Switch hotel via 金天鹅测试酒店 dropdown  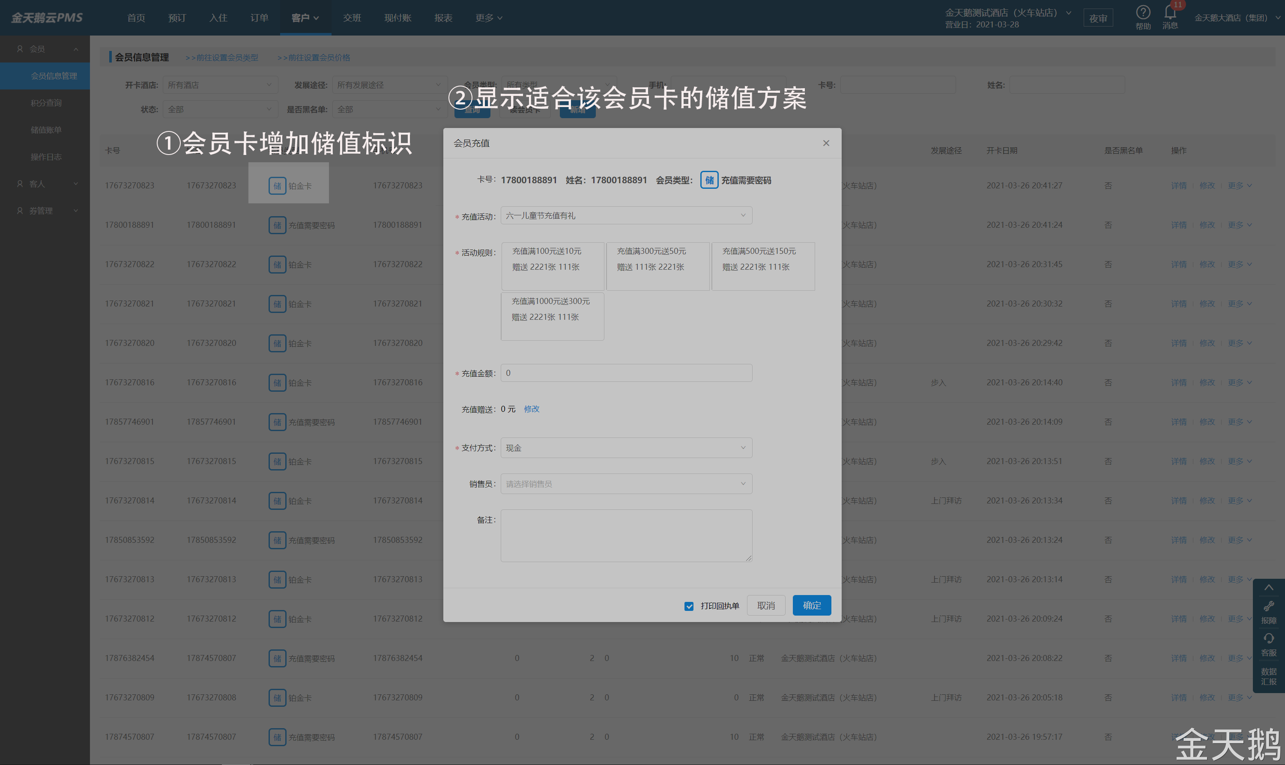(1007, 12)
